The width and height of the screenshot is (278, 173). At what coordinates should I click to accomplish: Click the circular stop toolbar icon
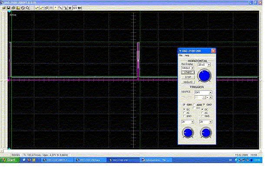pos(23,8)
